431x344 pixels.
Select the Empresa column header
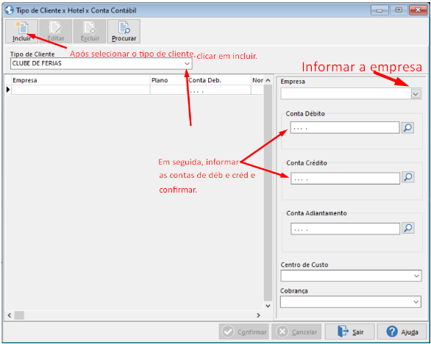pos(81,80)
